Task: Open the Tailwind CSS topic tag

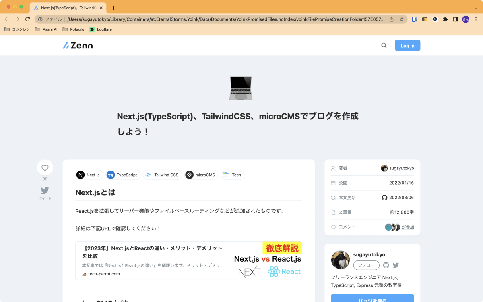Action: pyautogui.click(x=162, y=175)
